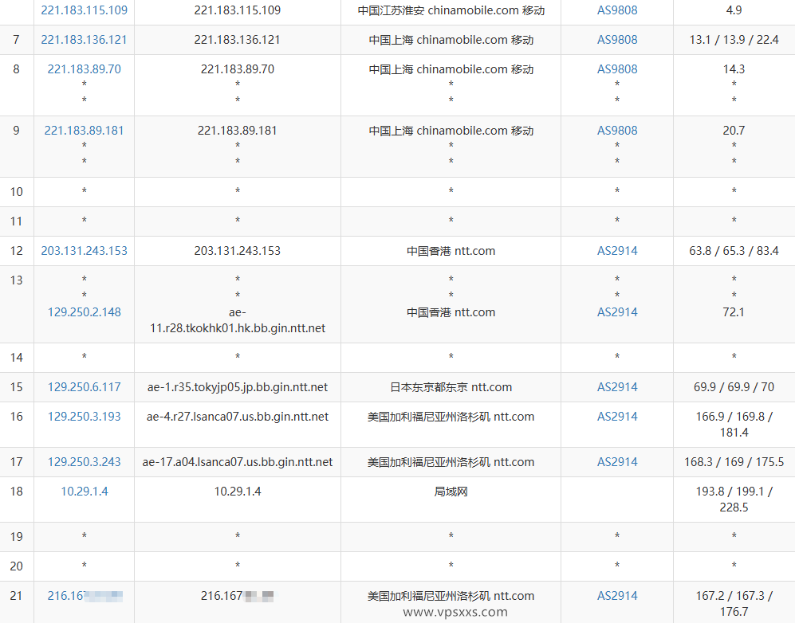Image resolution: width=795 pixels, height=623 pixels.
Task: Open IP link 203.131.243.153
Action: point(85,251)
